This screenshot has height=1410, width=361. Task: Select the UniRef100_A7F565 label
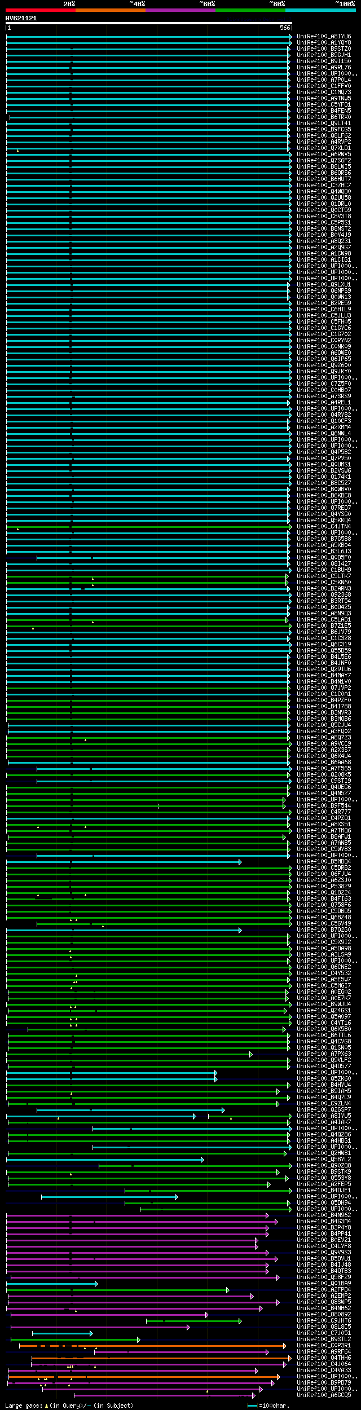(324, 768)
